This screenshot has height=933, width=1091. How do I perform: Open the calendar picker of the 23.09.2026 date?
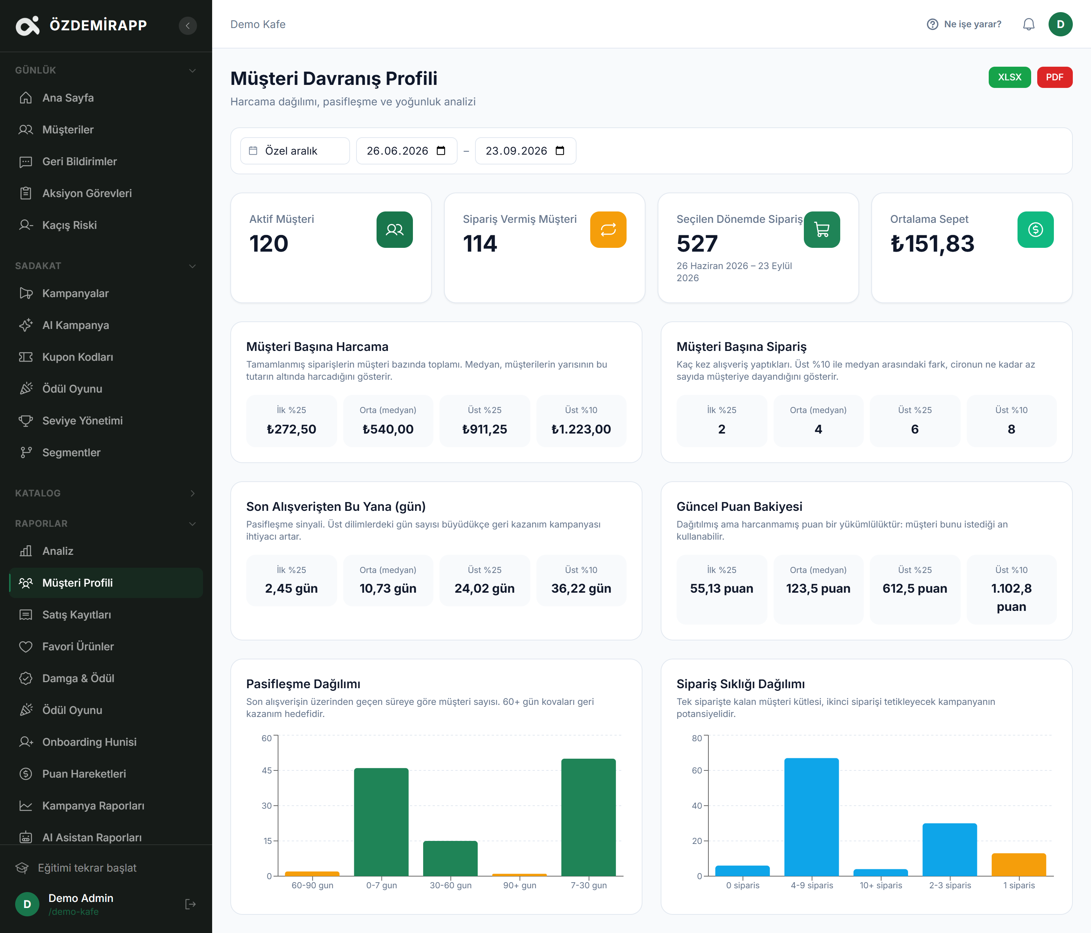560,151
